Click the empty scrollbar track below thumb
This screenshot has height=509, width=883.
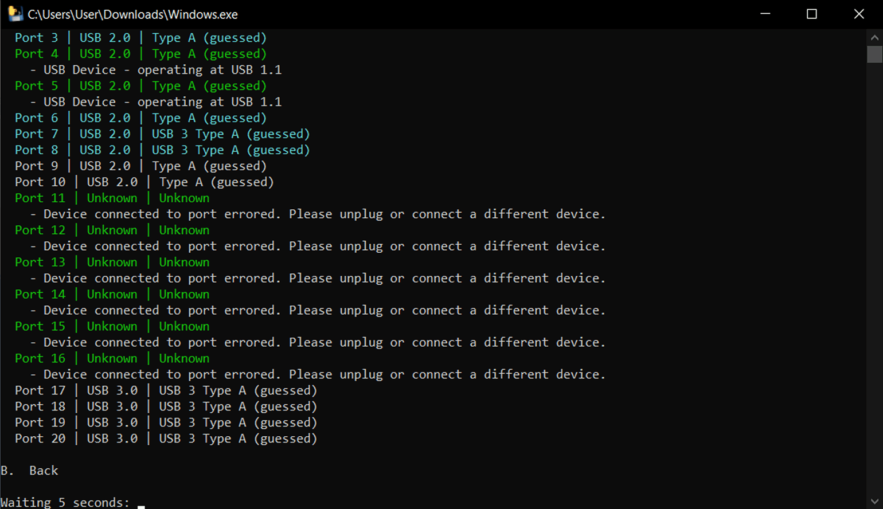pyautogui.click(x=874, y=278)
